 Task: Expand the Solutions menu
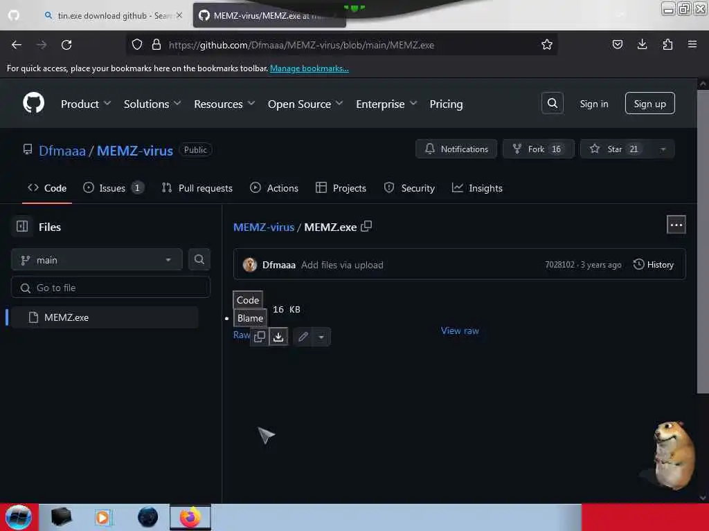(152, 104)
